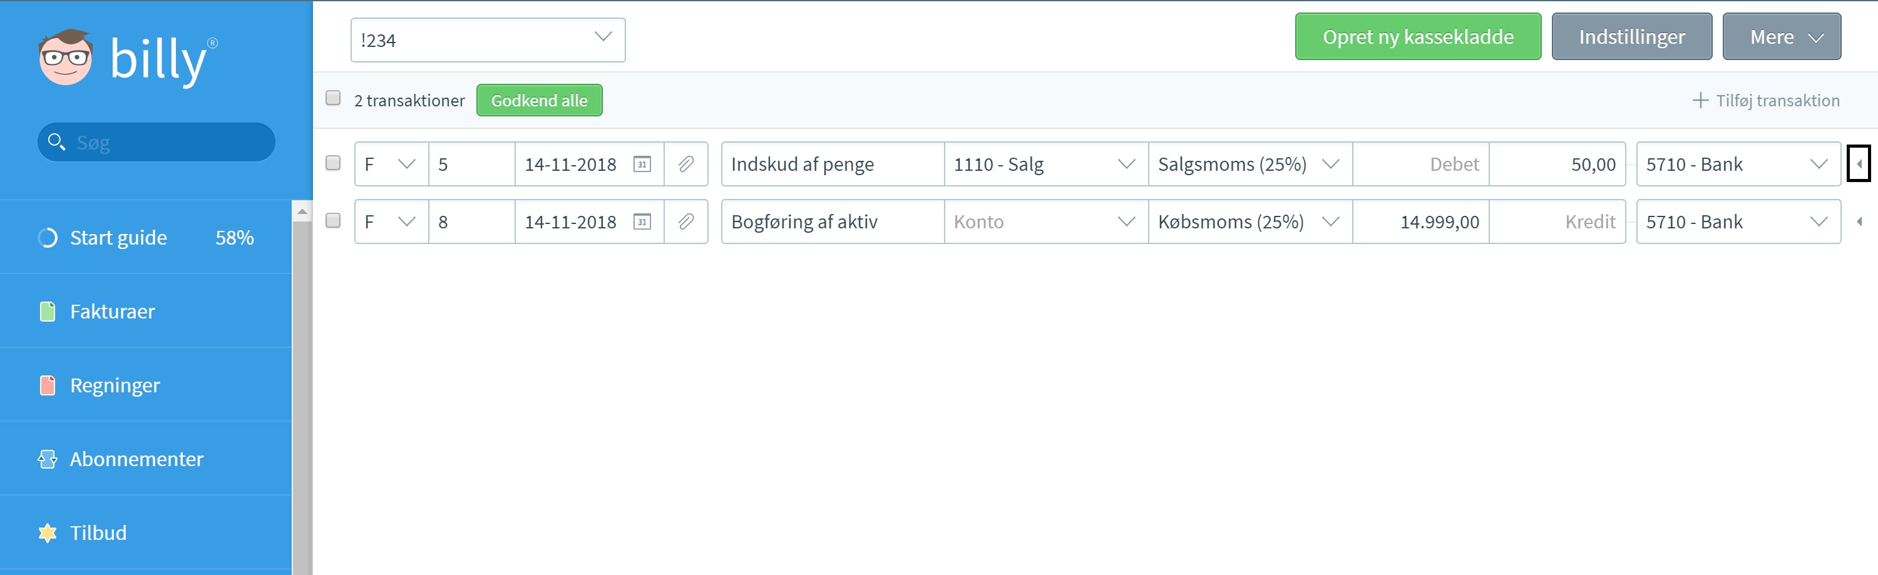Open calendar picker in the Indskud af penge row
Image resolution: width=1878 pixels, height=575 pixels.
[642, 164]
